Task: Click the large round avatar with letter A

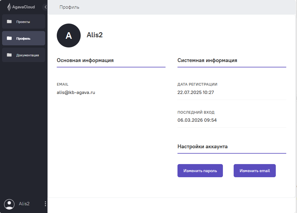Action: [x=69, y=35]
